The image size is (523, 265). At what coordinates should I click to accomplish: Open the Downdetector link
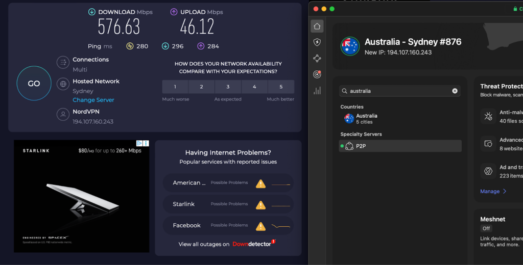[x=253, y=244]
